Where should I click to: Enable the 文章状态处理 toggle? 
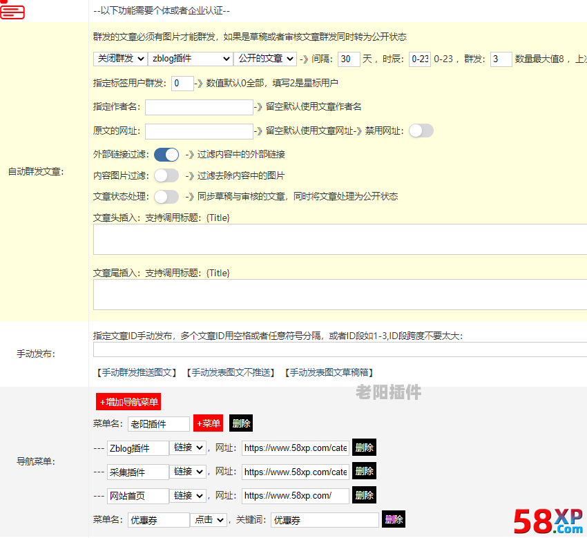[166, 196]
